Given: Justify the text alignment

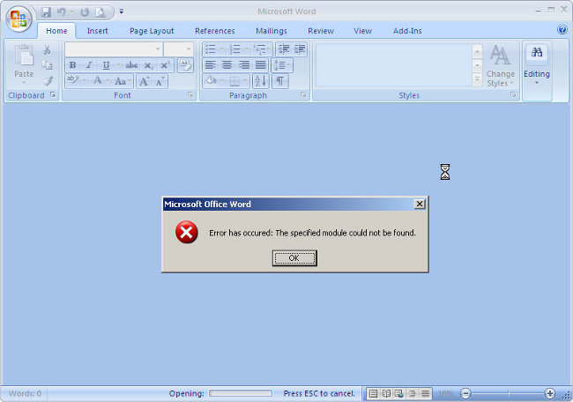Looking at the screenshot, I should pyautogui.click(x=261, y=65).
